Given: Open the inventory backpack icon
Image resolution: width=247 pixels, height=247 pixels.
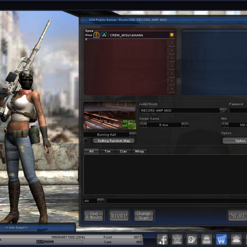Looking at the screenshot, I should pyautogui.click(x=206, y=239).
